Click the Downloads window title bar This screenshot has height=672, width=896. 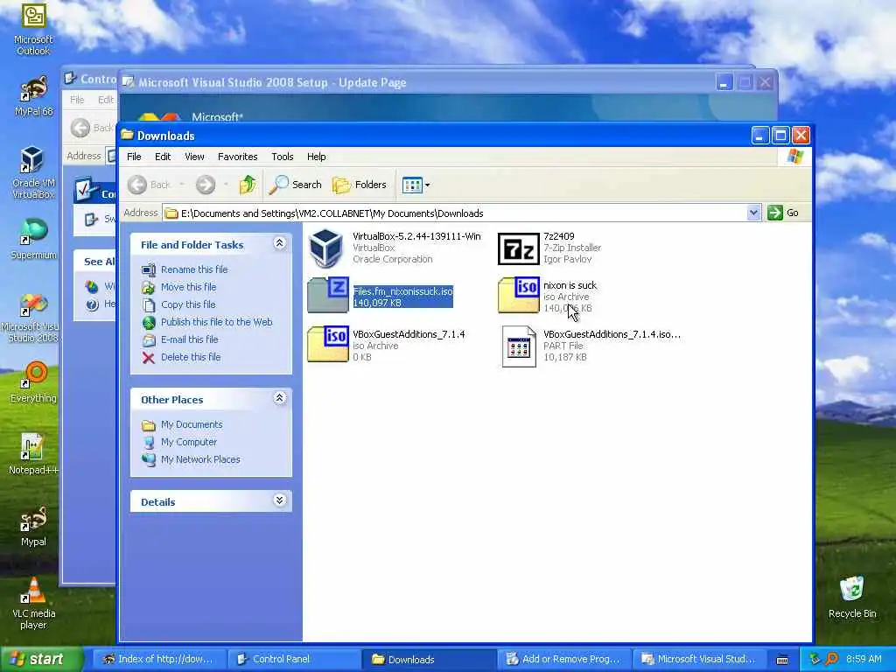(434, 136)
